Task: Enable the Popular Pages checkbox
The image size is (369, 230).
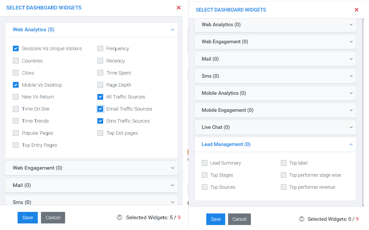Action: point(16,133)
